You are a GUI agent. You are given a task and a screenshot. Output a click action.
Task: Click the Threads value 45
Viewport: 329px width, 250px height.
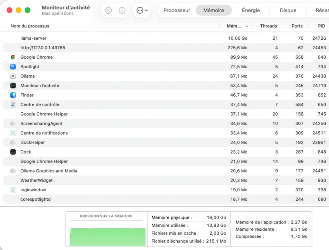point(275,57)
